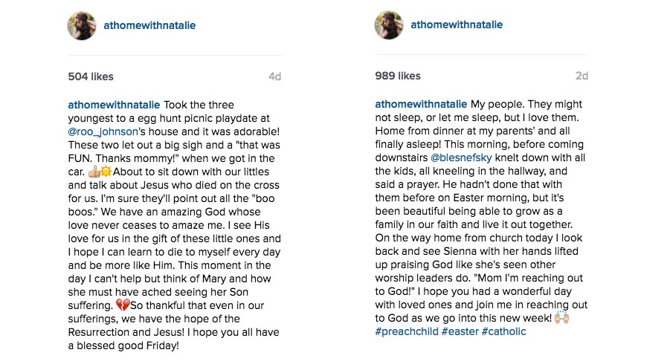The height and width of the screenshot is (364, 667).
Task: Open the profile avatar on the 2d post
Action: click(389, 25)
